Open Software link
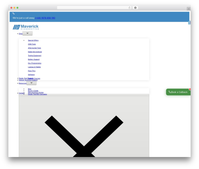Viewport: 199px width, 169px height. coord(31,75)
